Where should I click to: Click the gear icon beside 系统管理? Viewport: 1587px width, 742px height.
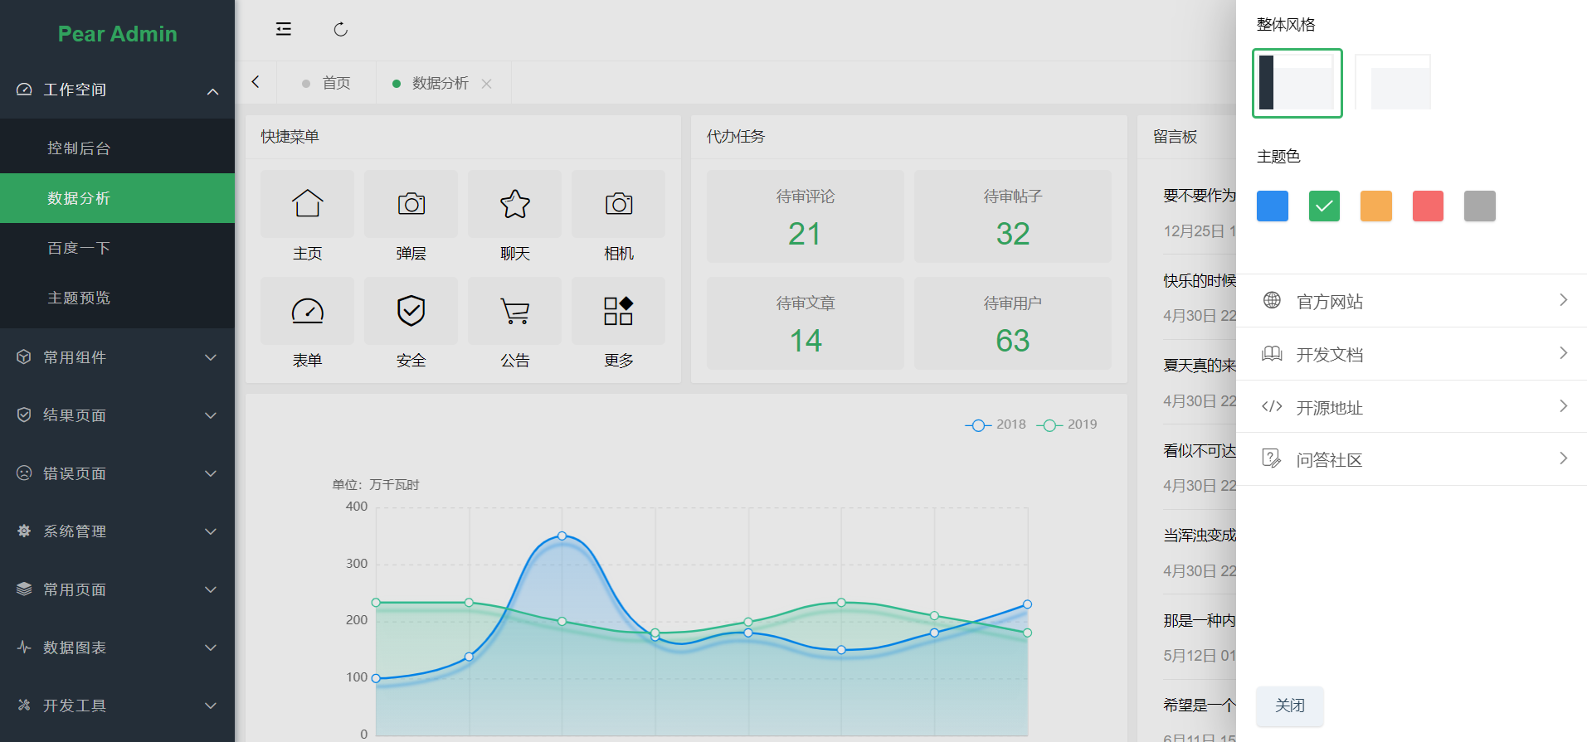[24, 531]
